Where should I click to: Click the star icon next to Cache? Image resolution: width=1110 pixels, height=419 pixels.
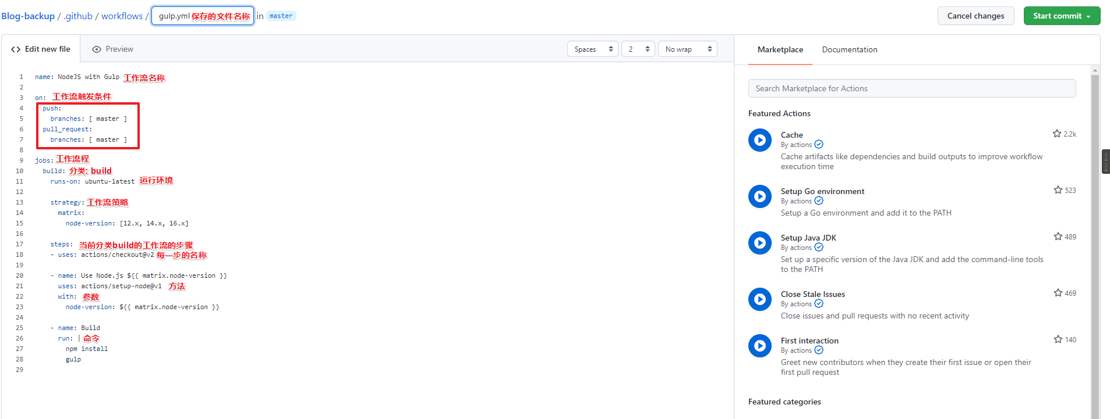tap(1057, 134)
